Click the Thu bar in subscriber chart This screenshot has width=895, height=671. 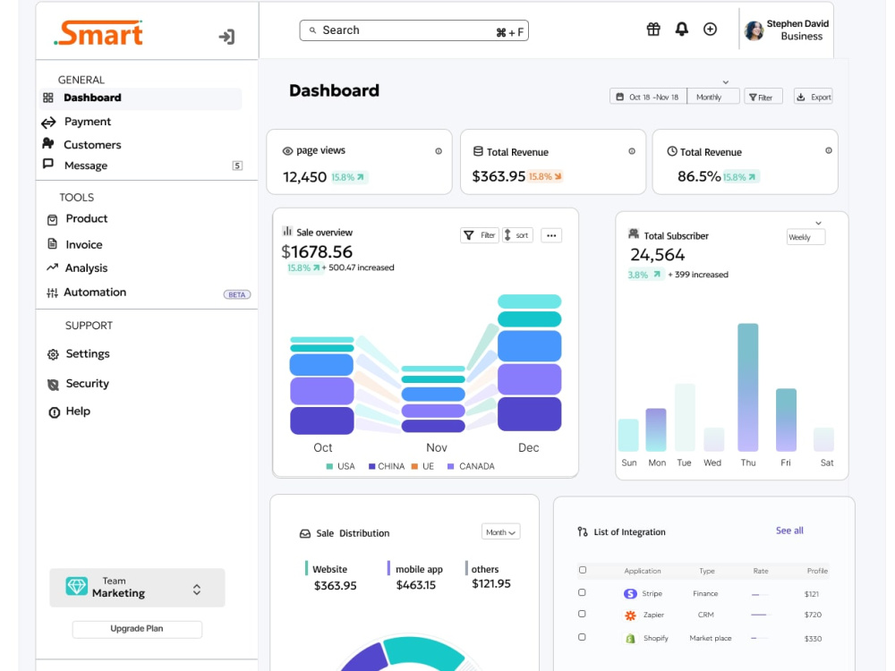point(747,387)
